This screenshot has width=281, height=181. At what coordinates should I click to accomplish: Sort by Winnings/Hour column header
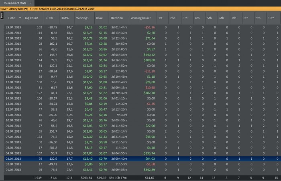click(x=141, y=18)
